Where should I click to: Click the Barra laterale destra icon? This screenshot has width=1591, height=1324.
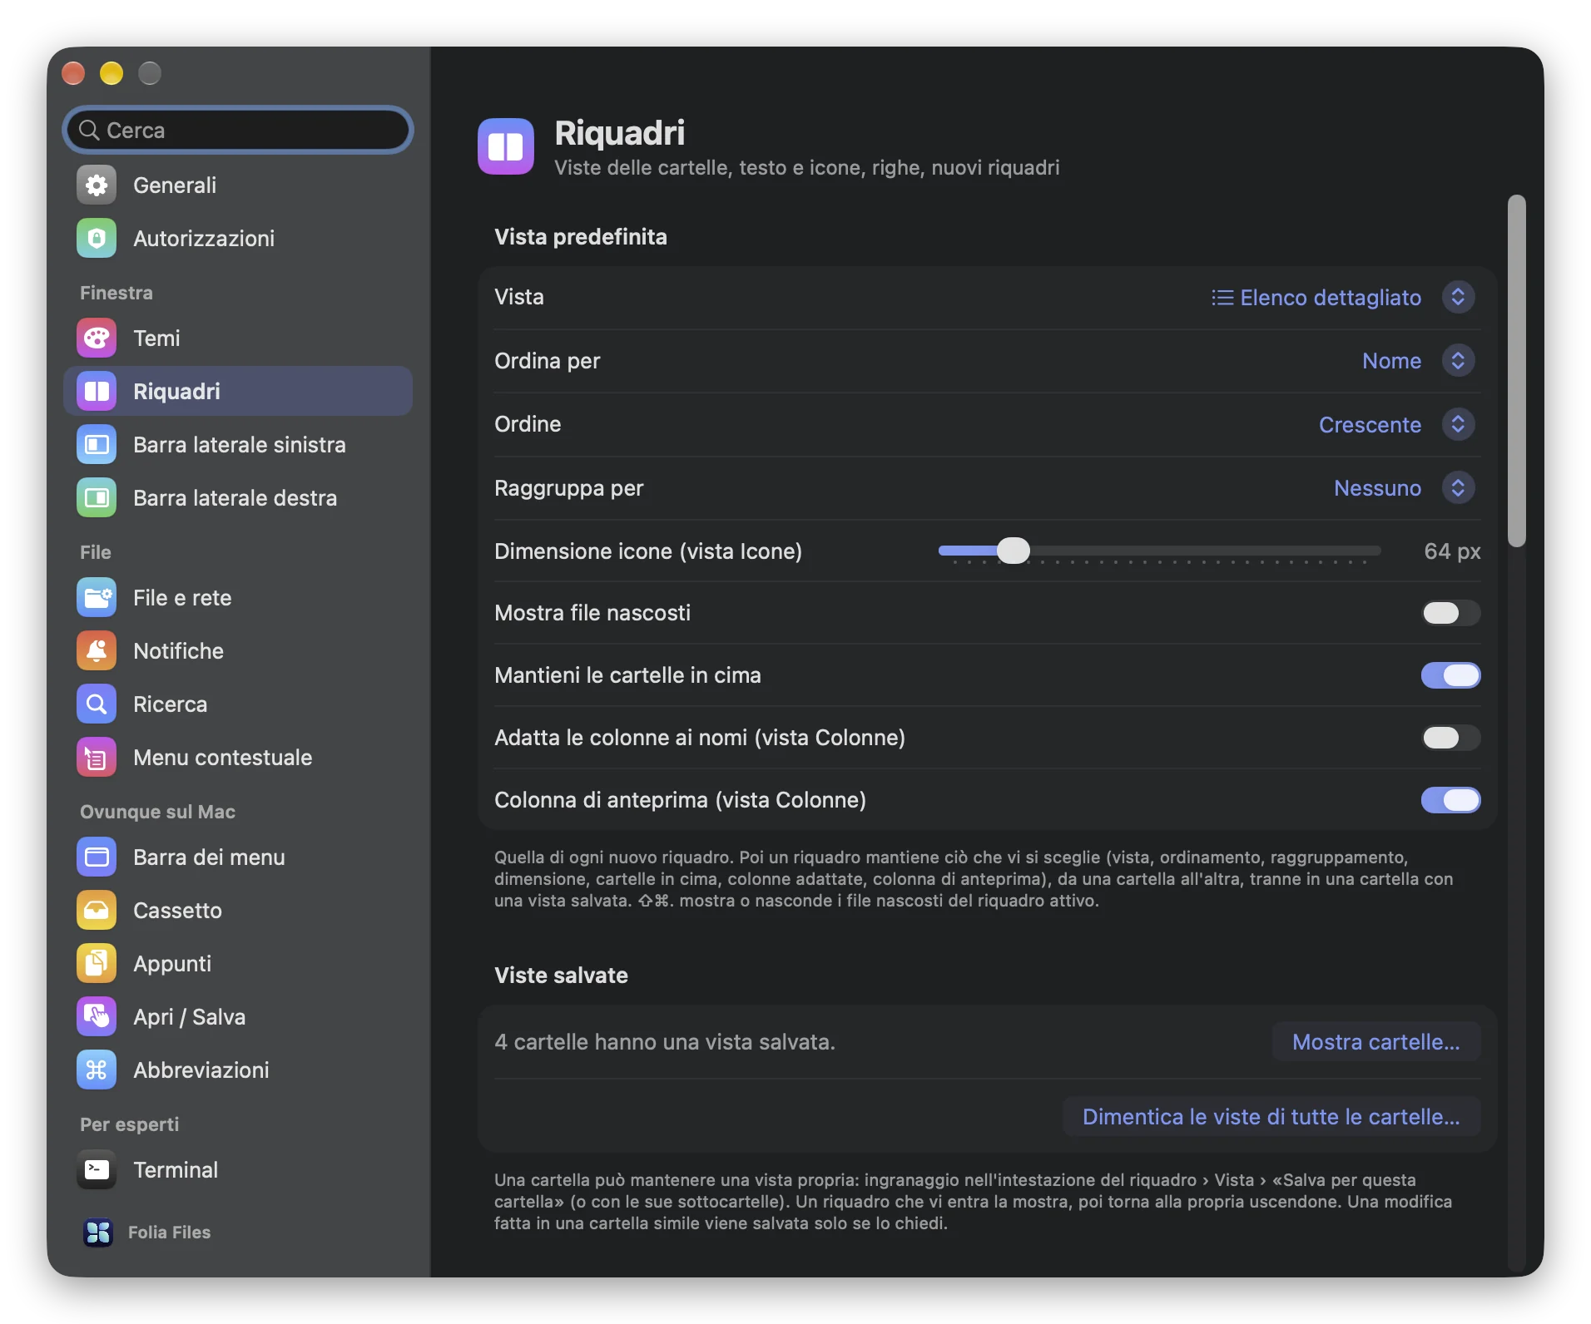(x=97, y=498)
